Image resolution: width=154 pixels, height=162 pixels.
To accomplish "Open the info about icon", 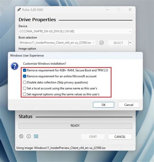I will click(29, 136).
